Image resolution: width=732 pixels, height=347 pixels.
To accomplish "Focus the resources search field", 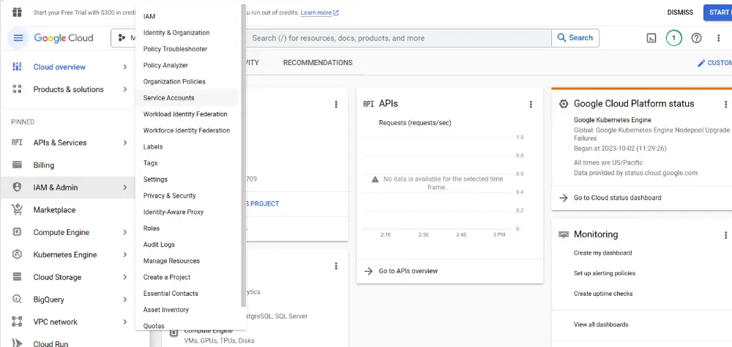I will [399, 38].
